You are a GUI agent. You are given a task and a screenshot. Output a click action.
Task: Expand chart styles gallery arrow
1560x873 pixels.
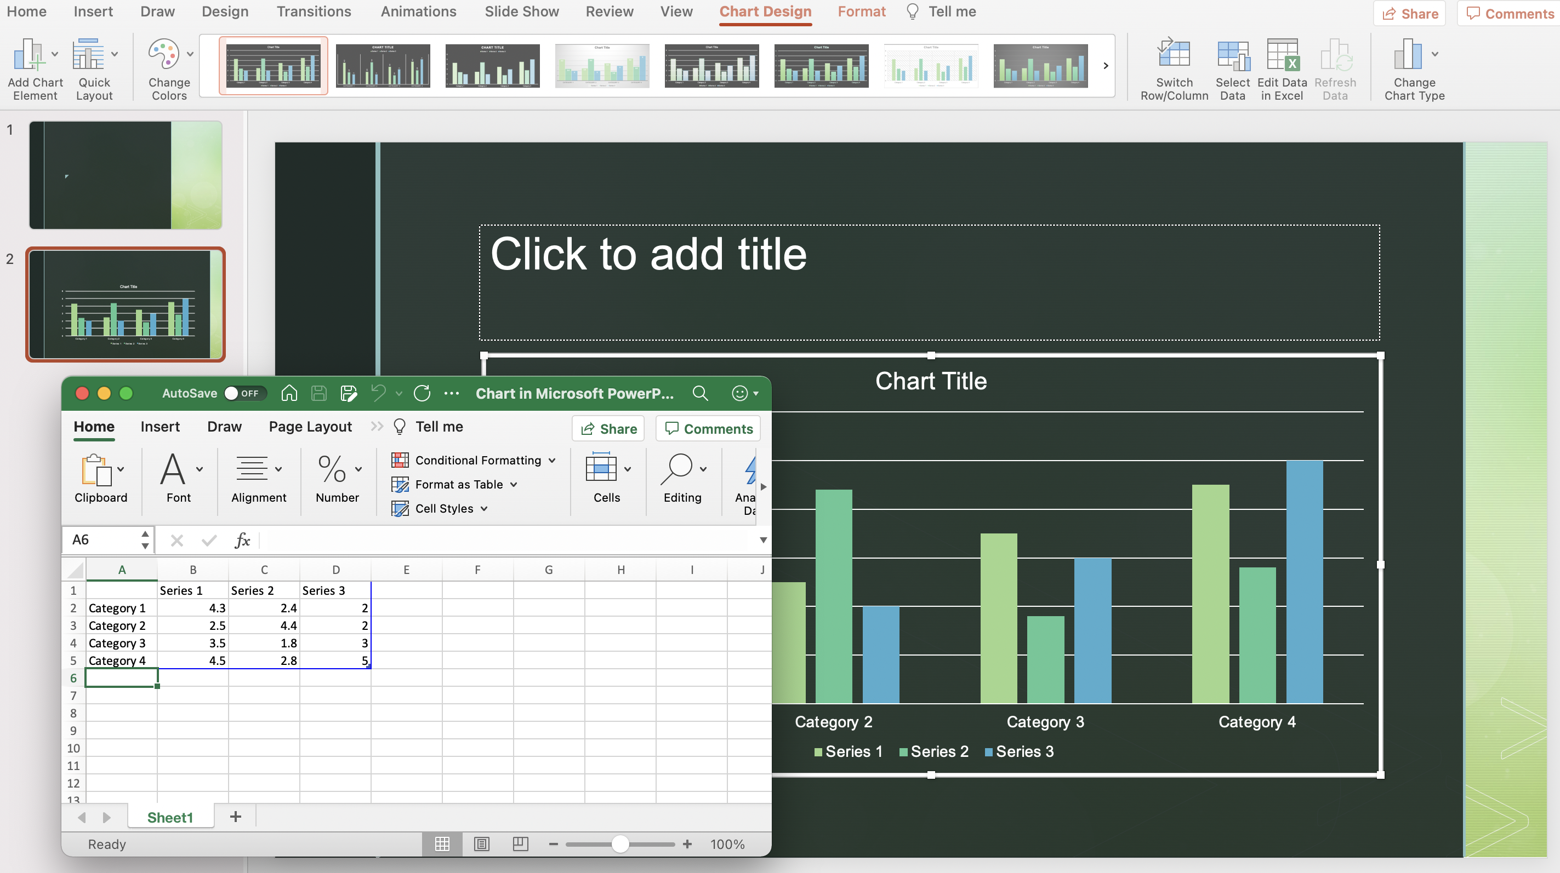(x=1105, y=66)
